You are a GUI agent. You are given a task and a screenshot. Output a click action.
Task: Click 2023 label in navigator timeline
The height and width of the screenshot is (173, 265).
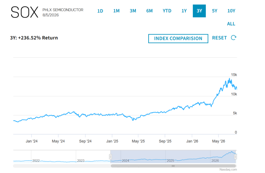coord(81,161)
